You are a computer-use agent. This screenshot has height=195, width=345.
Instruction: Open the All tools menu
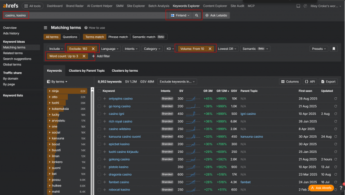32,6
